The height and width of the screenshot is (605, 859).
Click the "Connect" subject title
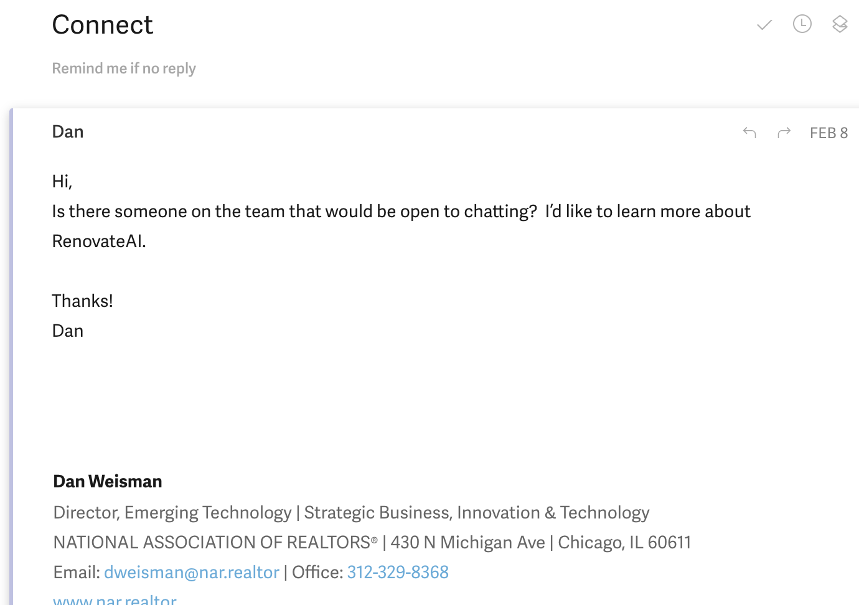point(103,26)
